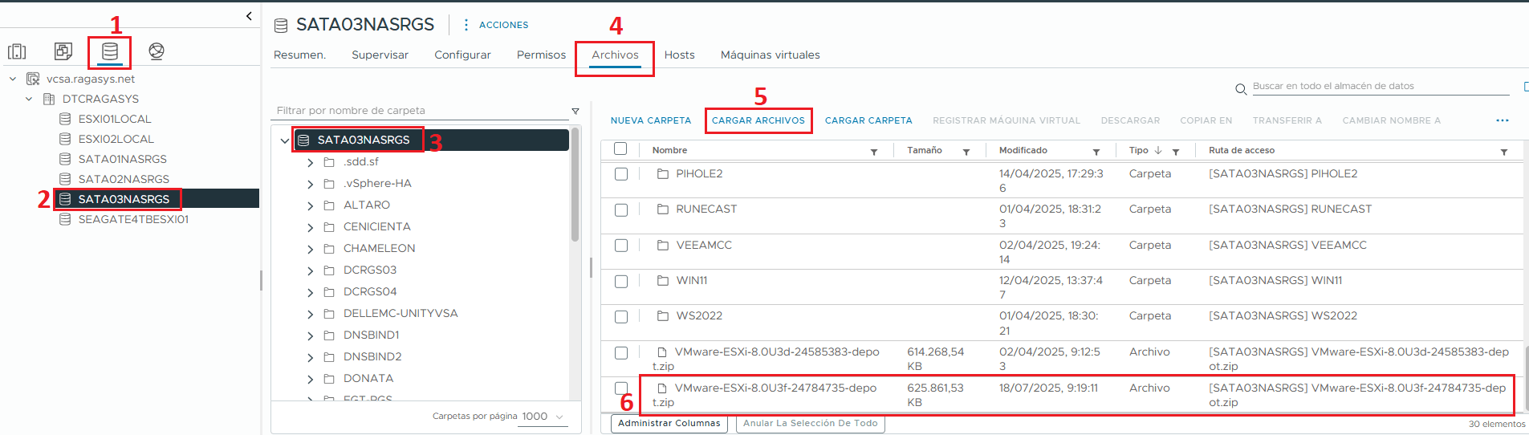The width and height of the screenshot is (1529, 435).
Task: Collapse the DTCRAGASYS datacenter node
Action: [x=29, y=99]
